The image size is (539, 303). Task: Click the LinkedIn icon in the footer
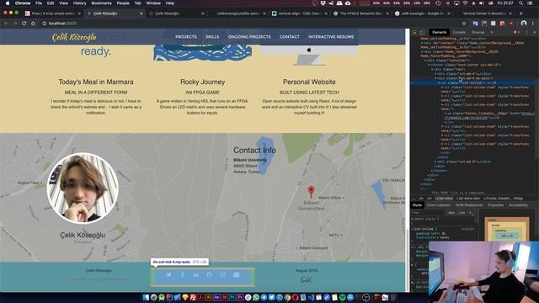tap(195, 274)
